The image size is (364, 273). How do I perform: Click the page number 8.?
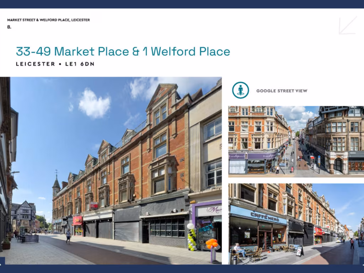click(x=9, y=27)
